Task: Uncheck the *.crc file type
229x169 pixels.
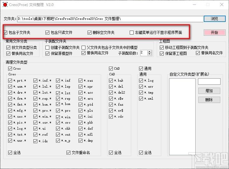Action: pos(58,122)
